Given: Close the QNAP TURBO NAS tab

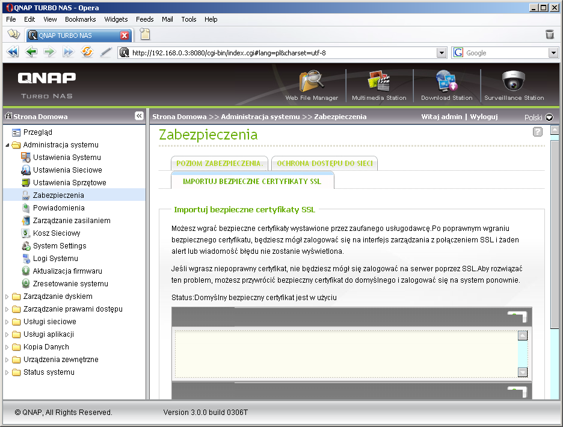Looking at the screenshot, I should pyautogui.click(x=125, y=35).
